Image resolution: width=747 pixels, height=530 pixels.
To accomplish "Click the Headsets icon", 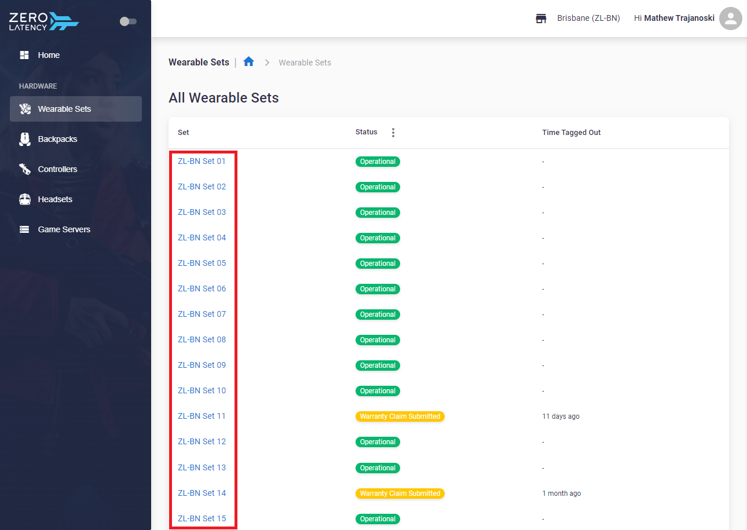I will click(25, 199).
